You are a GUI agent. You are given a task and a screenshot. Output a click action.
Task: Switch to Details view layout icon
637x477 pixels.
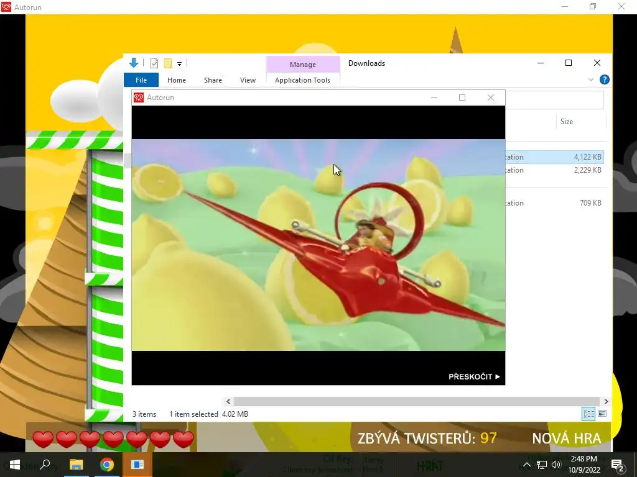coord(588,414)
